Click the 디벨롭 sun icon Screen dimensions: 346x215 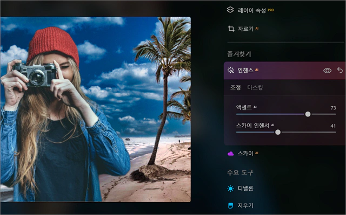click(231, 189)
